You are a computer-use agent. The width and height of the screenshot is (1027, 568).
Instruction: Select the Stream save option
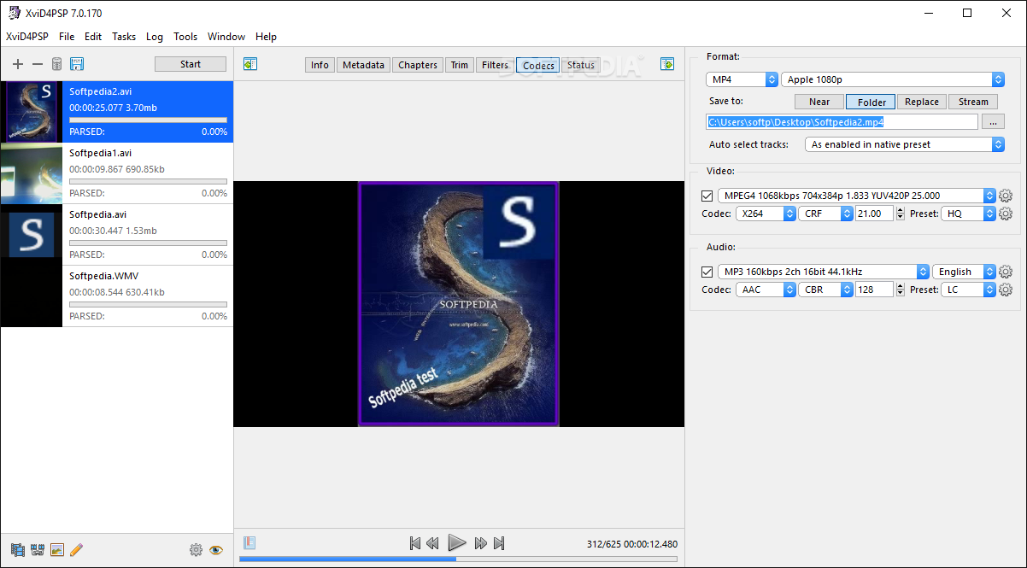tap(973, 102)
